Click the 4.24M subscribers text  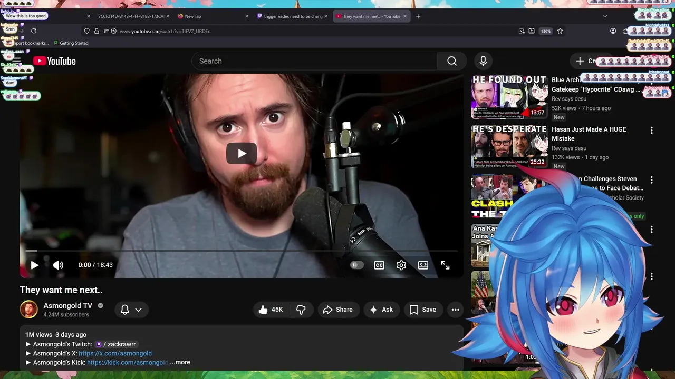click(x=66, y=315)
